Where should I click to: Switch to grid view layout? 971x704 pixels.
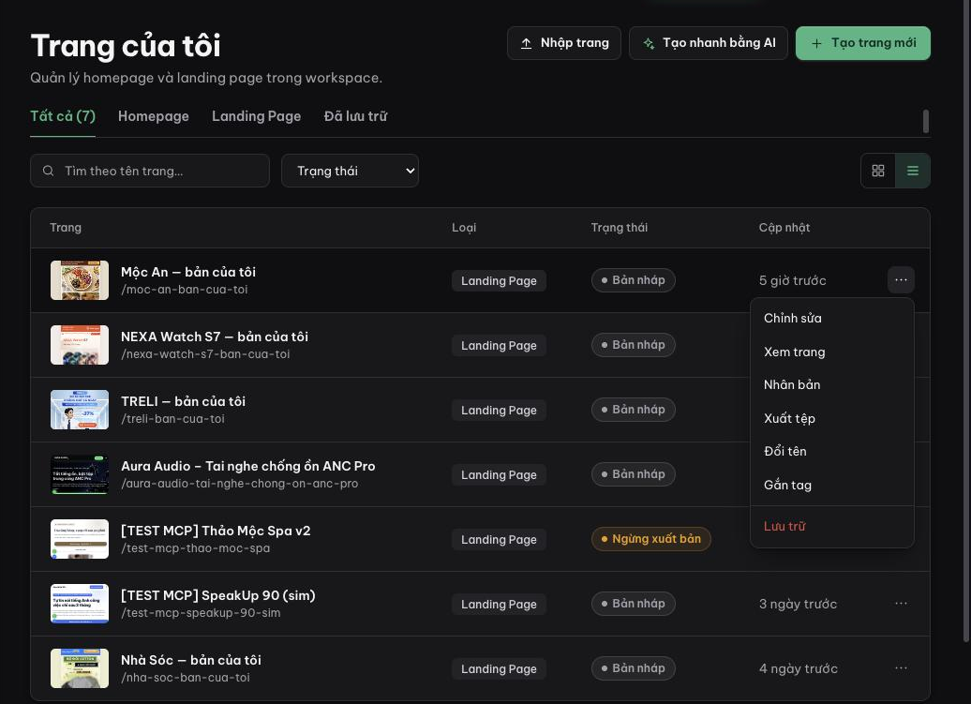point(878,171)
